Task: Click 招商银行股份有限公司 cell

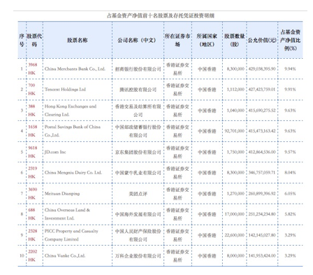Action: pos(138,69)
